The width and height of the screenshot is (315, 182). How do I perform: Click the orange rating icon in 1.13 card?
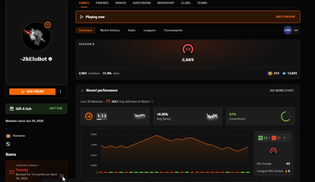click(x=88, y=116)
